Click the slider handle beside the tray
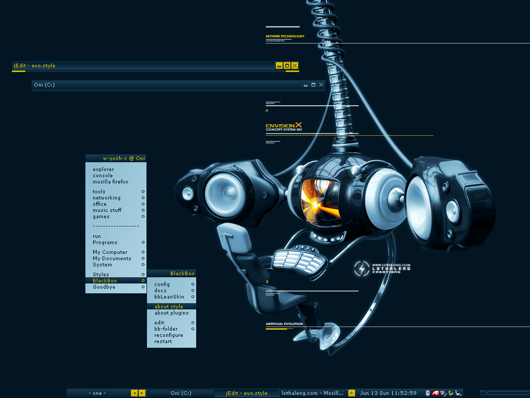Image resolution: width=530 pixels, height=398 pixels. click(487, 393)
